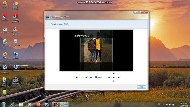Open the taskbar clock and date
The image size is (190, 107).
pyautogui.click(x=184, y=105)
